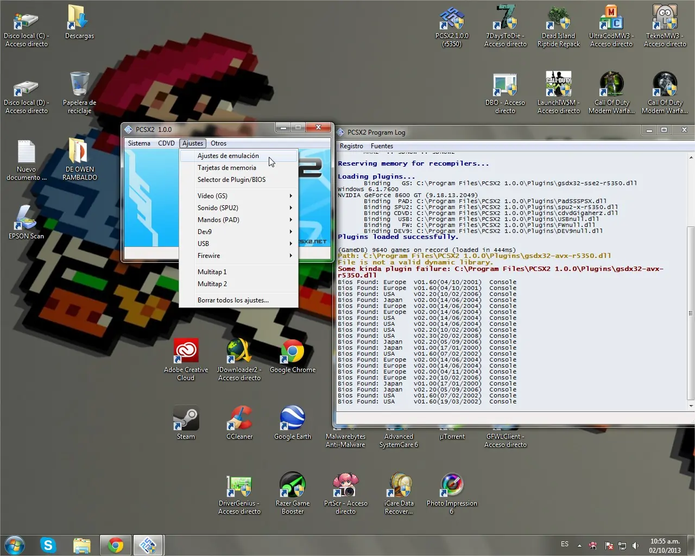Open 7DaysToDie desktop shortcut
695x556 pixels.
(506, 26)
